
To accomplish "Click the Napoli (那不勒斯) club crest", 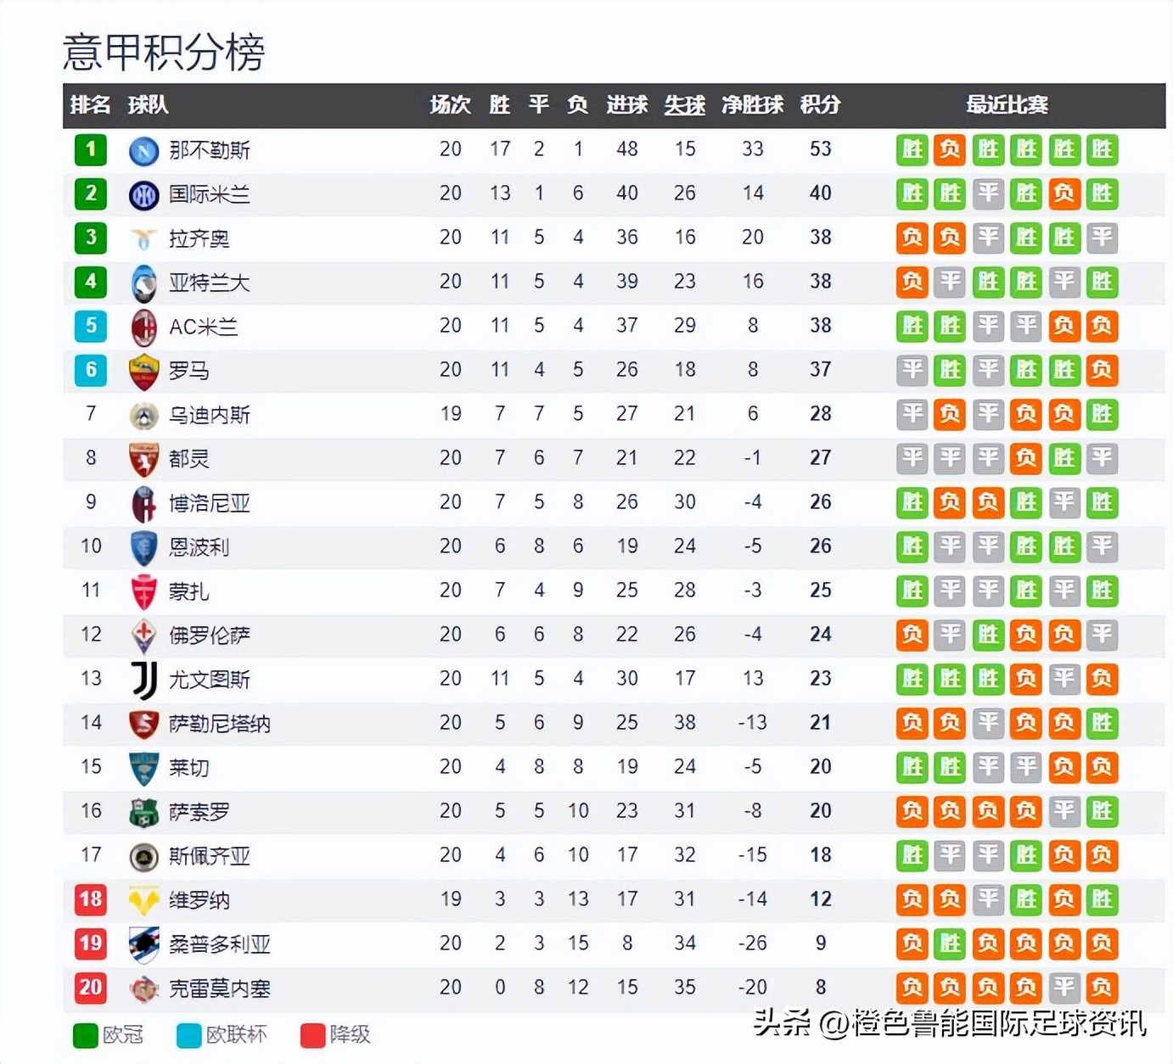I will click(x=143, y=151).
